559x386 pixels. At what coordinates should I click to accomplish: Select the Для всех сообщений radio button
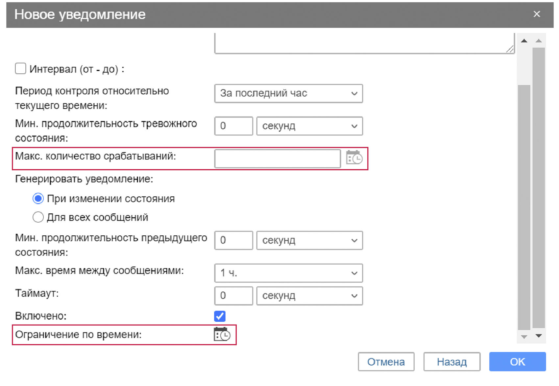(38, 217)
